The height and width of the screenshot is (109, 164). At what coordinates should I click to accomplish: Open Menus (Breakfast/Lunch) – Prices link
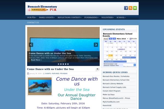pos(116,98)
